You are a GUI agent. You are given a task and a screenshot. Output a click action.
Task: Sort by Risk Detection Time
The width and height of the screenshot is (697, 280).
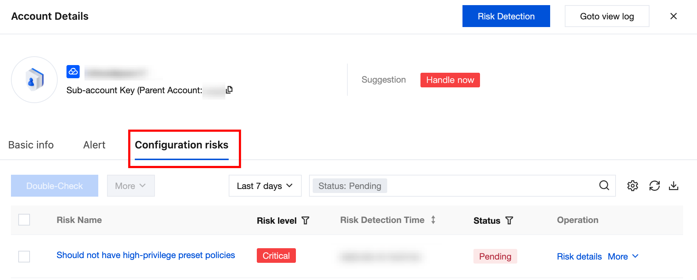pyautogui.click(x=433, y=220)
